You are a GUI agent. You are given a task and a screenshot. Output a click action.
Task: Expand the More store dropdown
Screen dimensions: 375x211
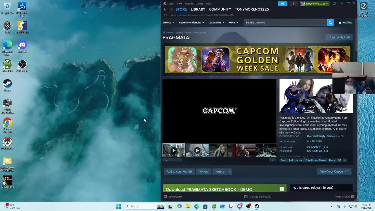pos(233,23)
